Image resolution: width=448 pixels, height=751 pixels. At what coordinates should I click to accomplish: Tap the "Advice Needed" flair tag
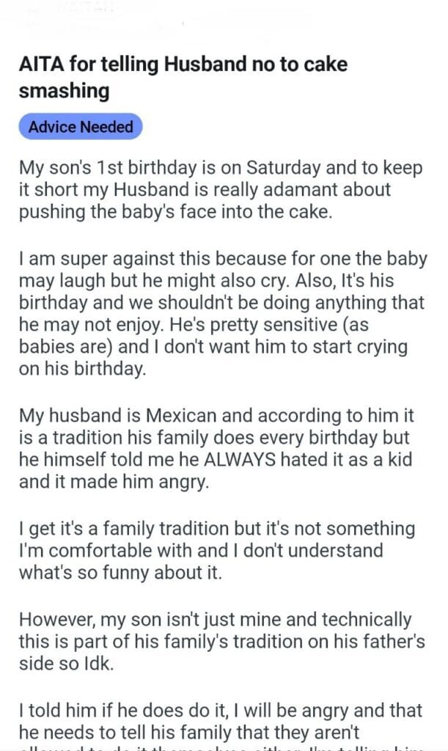pos(81,127)
